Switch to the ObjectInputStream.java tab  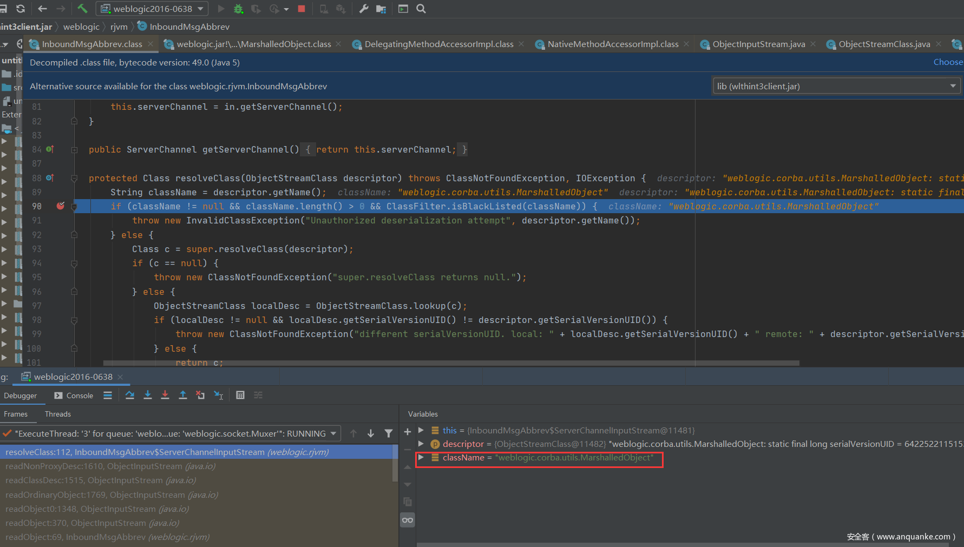coord(758,44)
